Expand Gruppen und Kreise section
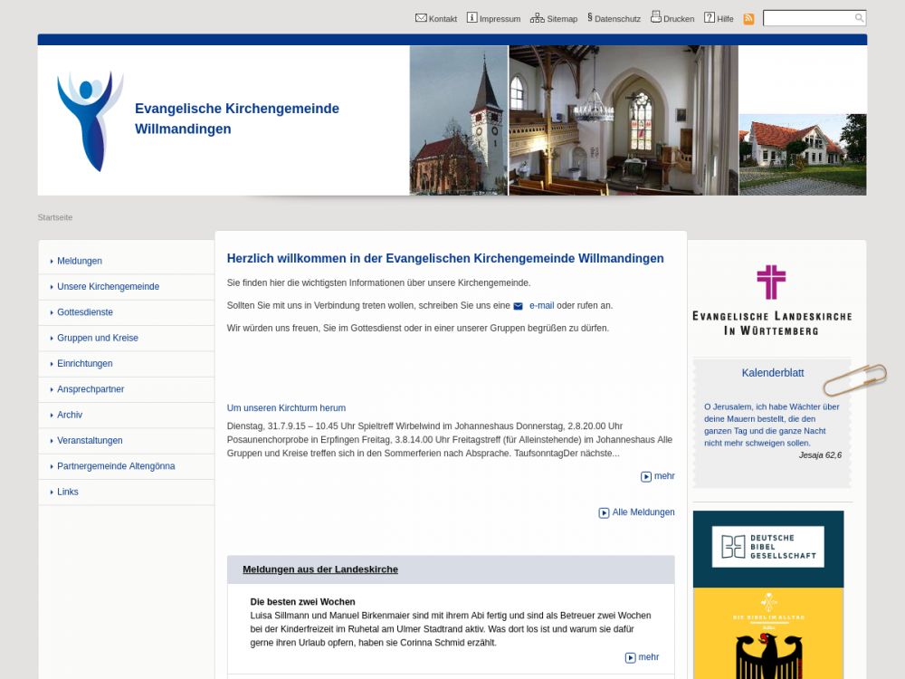This screenshot has height=679, width=905. [98, 338]
